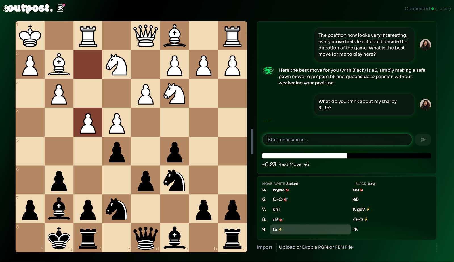
Task: Click the white bishop on g2
Action: (59, 65)
